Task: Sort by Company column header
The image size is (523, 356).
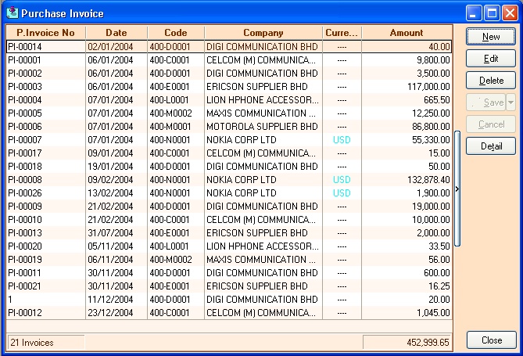Action: 263,33
